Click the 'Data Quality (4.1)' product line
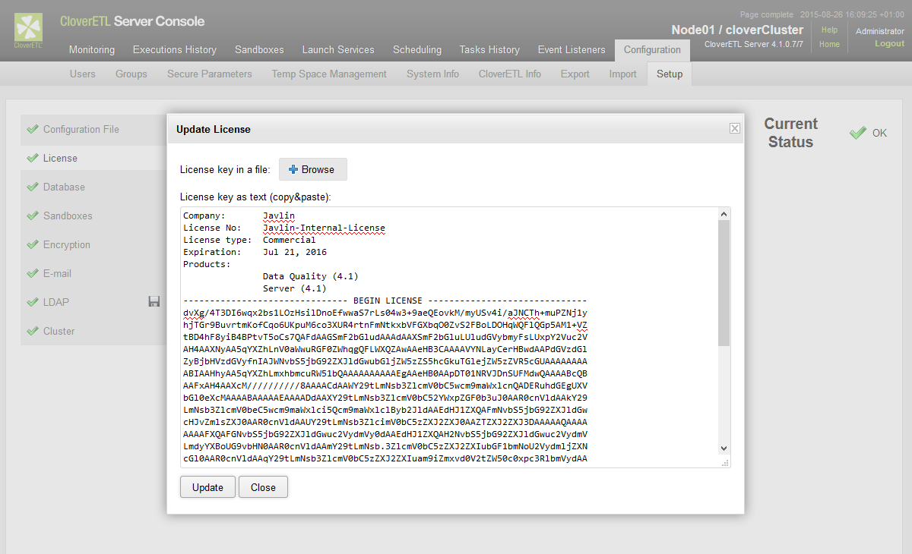The image size is (912, 554). pos(310,276)
